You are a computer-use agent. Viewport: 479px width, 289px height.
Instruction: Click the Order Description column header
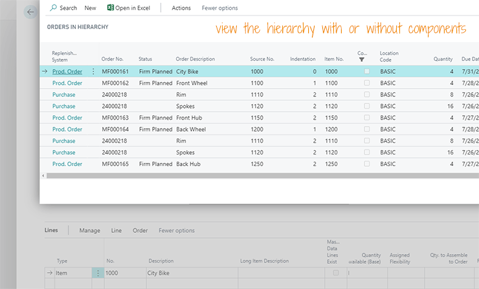[x=195, y=59]
